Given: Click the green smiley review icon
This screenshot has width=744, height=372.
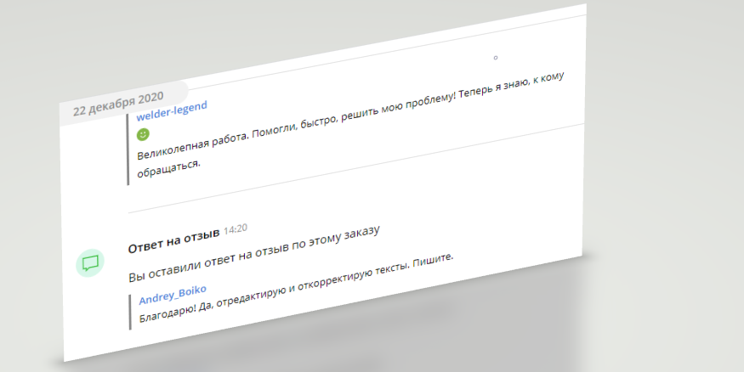Looking at the screenshot, I should click(x=143, y=134).
